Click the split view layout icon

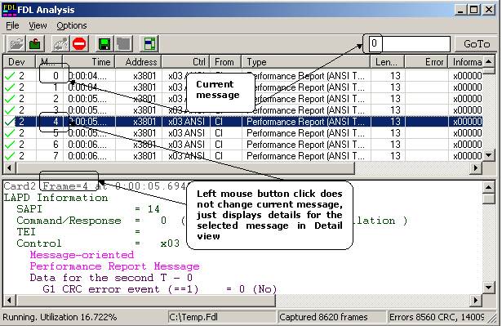pos(149,43)
